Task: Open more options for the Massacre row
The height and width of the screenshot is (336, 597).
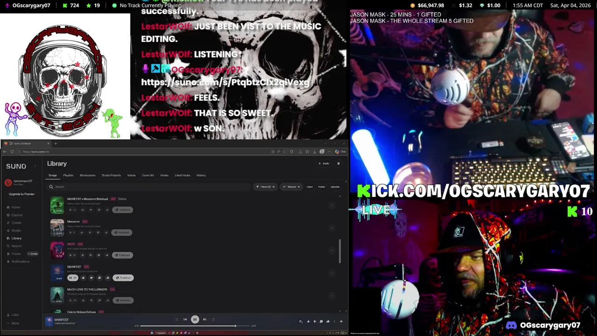Action: click(x=332, y=228)
